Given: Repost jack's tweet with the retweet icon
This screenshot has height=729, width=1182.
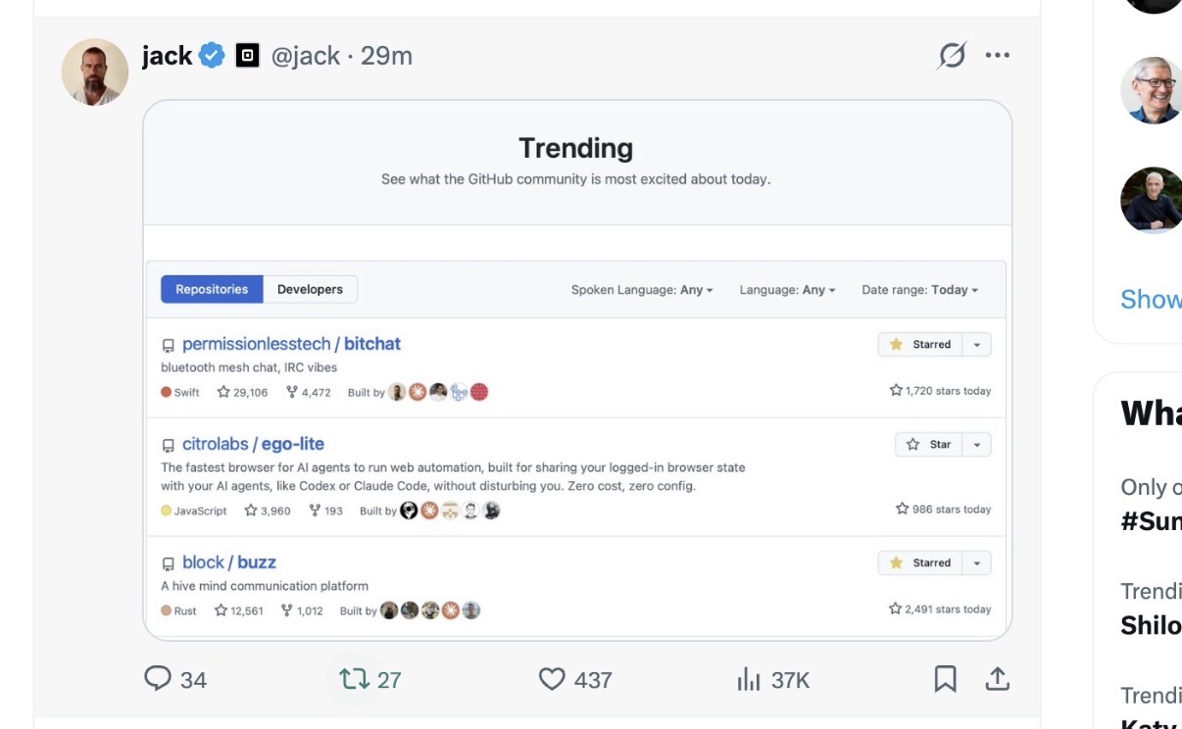Looking at the screenshot, I should point(354,679).
